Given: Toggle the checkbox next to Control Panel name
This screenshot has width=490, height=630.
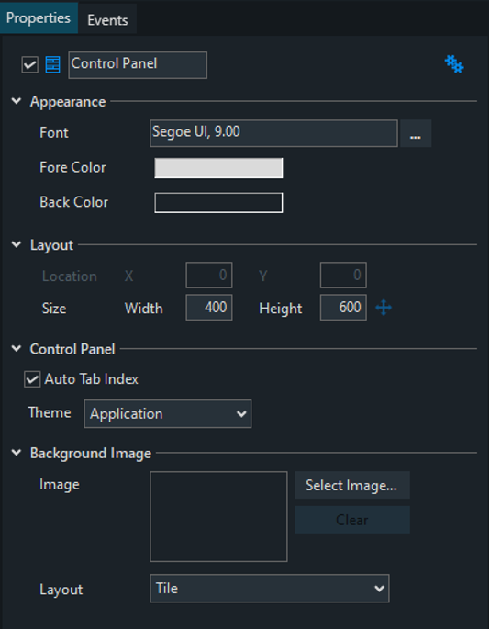Looking at the screenshot, I should (30, 64).
